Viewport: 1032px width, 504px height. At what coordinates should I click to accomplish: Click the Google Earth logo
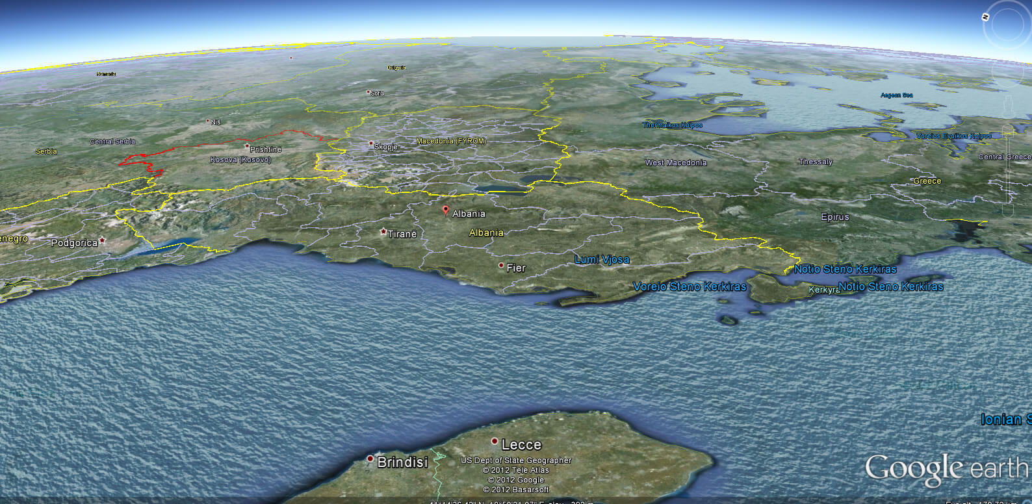click(946, 468)
